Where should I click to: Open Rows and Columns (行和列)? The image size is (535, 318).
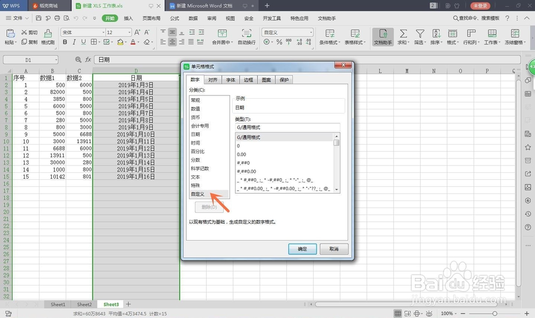471,37
